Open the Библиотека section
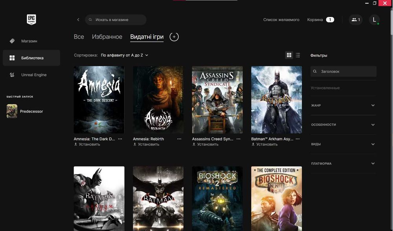393x231 pixels. (x=31, y=58)
